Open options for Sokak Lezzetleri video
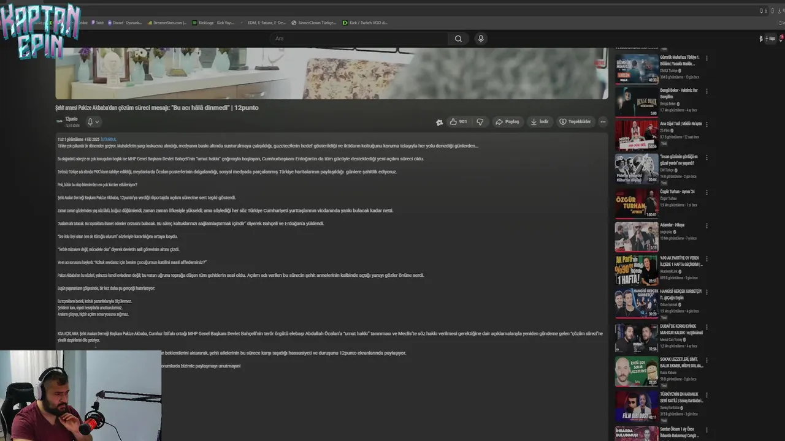The height and width of the screenshot is (441, 785). (x=706, y=360)
